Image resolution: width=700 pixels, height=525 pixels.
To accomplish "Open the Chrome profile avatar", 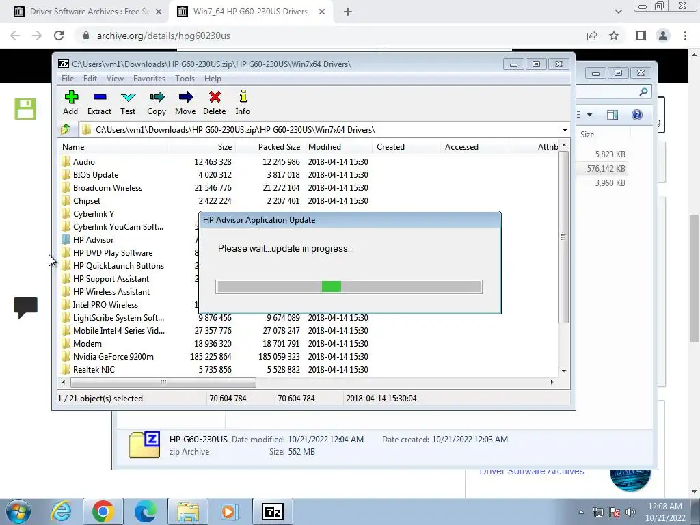I will point(663,36).
